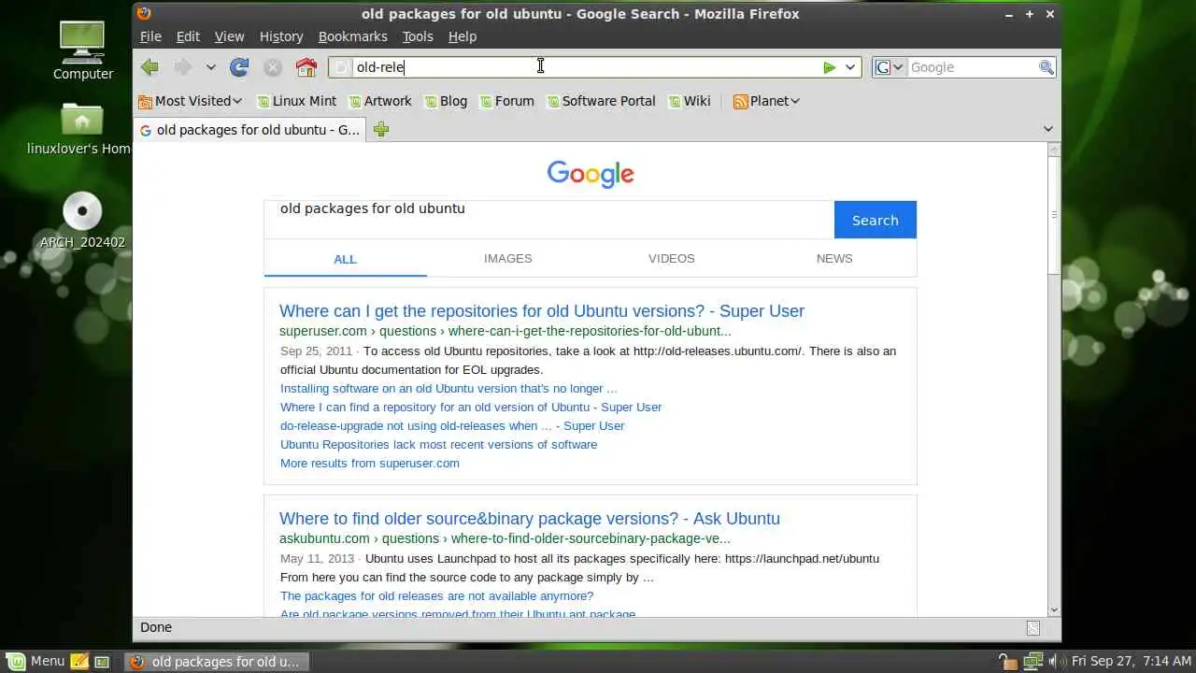This screenshot has width=1196, height=673.
Task: Open the Wiki bookmark
Action: [689, 101]
